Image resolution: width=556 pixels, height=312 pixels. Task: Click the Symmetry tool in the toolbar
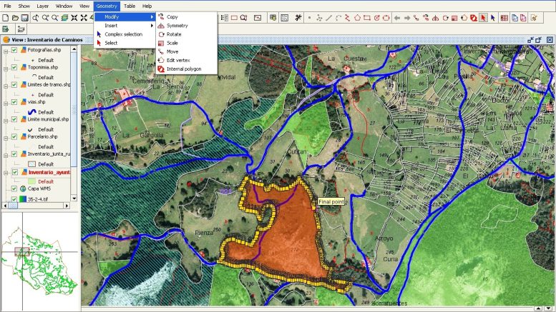pos(436,18)
